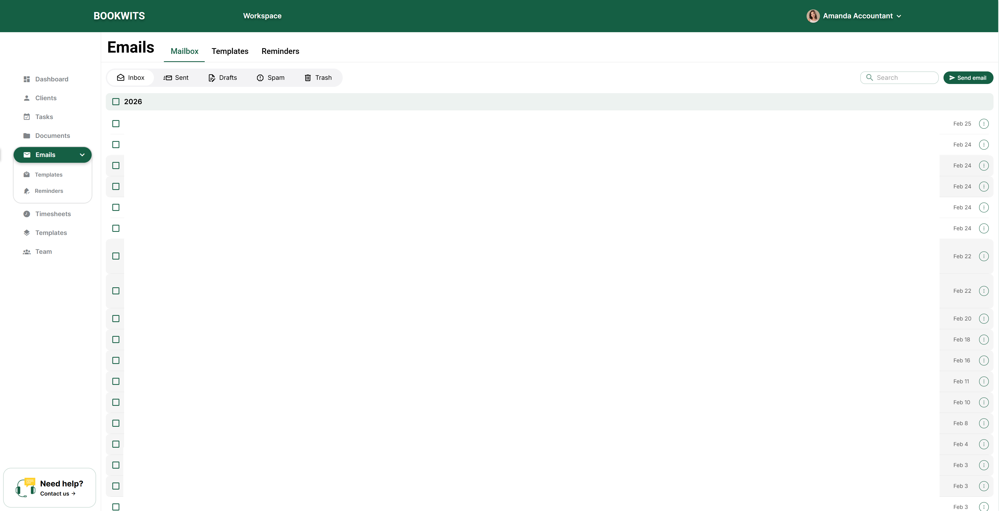Collapse the Emails sidebar submenu chevron

[82, 155]
